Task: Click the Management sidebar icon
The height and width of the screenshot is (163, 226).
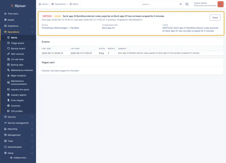Action: [x=5, y=135]
